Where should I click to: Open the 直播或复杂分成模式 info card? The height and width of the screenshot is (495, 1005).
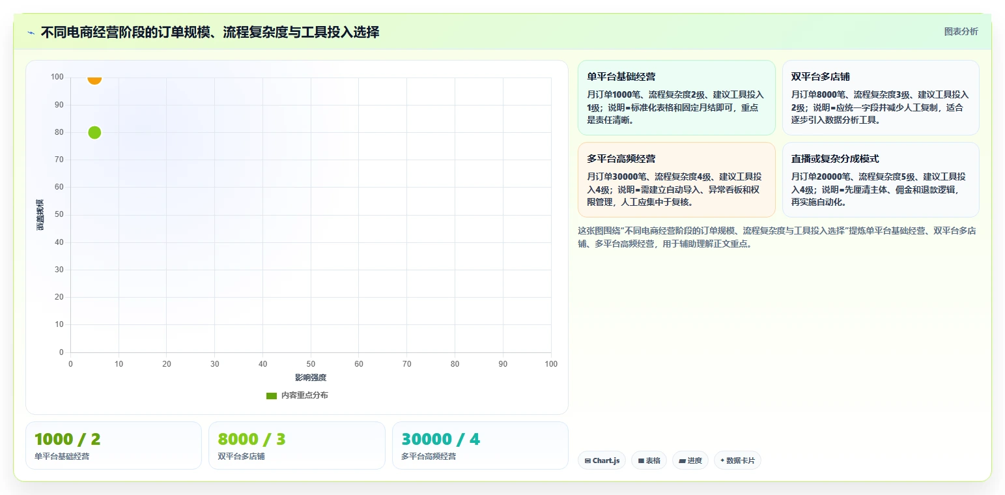[881, 180]
